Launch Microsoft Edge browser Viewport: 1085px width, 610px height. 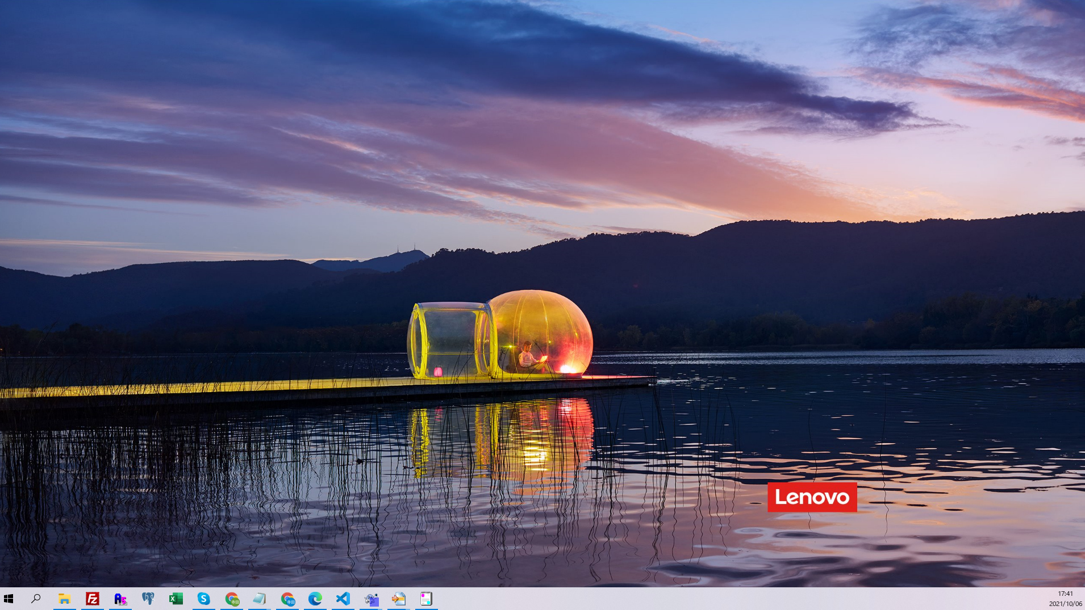tap(315, 599)
